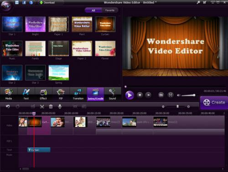
Task: Open the help question mark icon
Action: pos(31,2)
